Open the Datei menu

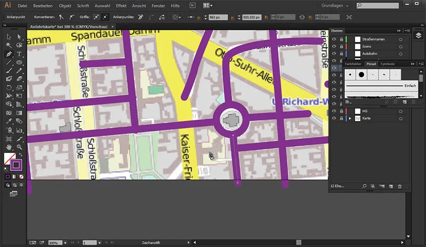22,5
